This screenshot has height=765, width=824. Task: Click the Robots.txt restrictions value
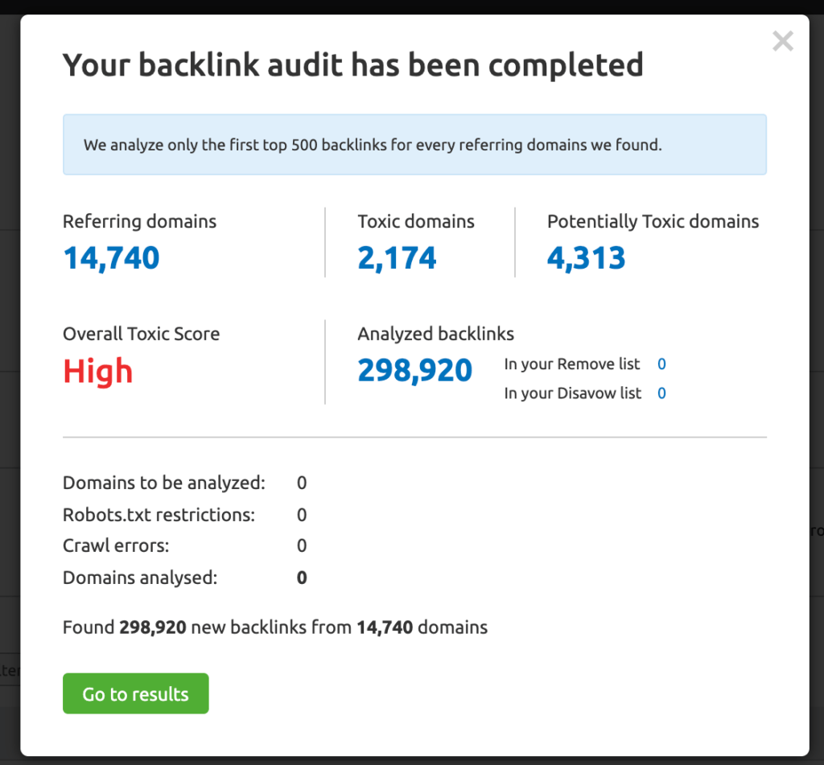tap(302, 515)
